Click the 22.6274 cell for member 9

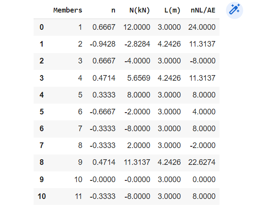202,163
